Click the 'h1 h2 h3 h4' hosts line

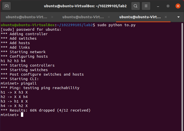click(13, 61)
